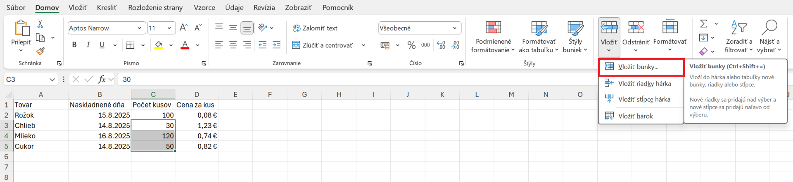Select cell containing Mlieko
The width and height of the screenshot is (793, 182).
[x=41, y=136]
